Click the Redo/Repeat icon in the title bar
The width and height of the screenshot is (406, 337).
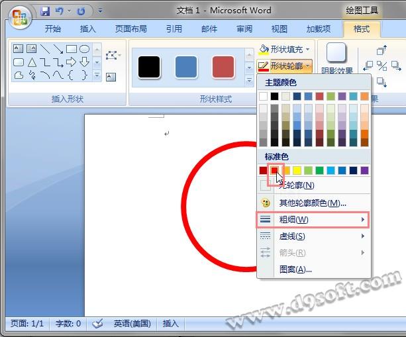point(81,11)
